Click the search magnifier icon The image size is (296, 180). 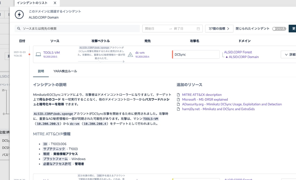coord(19,29)
